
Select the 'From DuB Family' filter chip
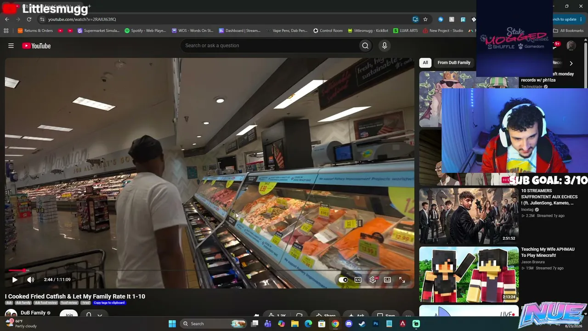[454, 63]
